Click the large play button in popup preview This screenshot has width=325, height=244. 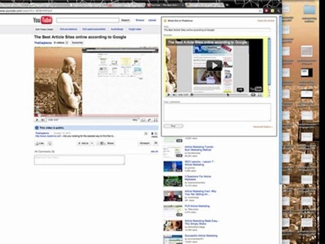[x=214, y=66]
